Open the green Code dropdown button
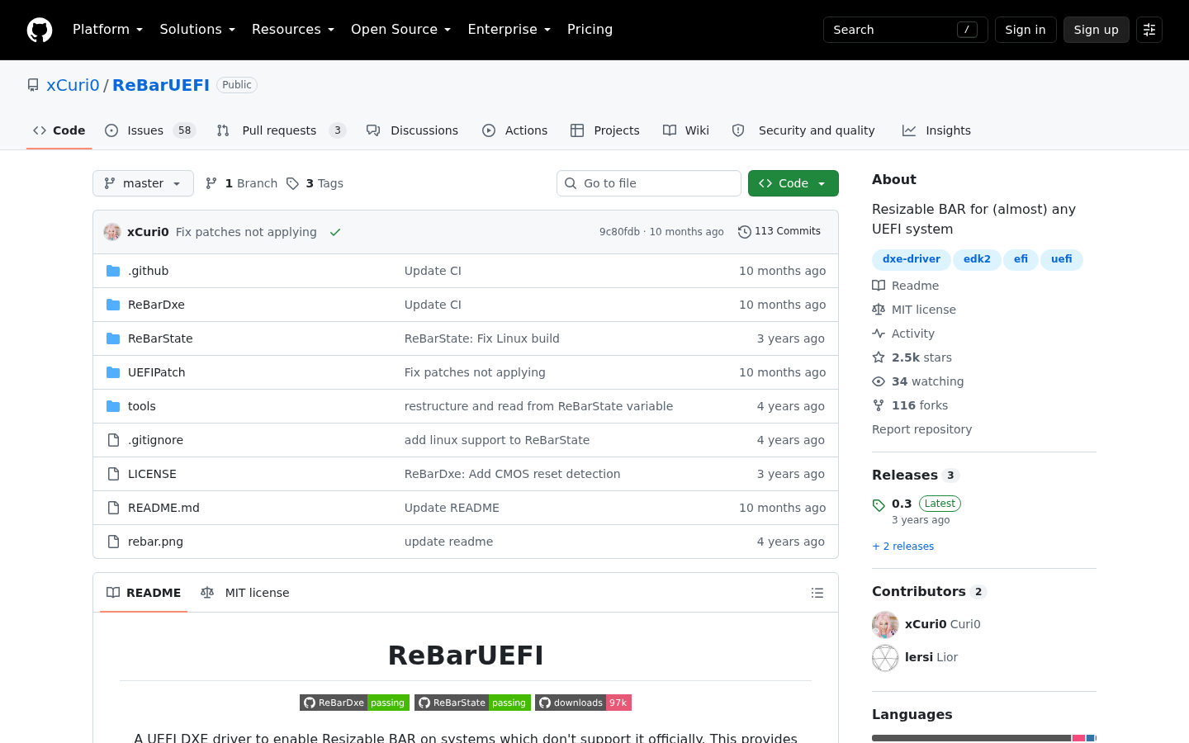1189x743 pixels. click(793, 183)
